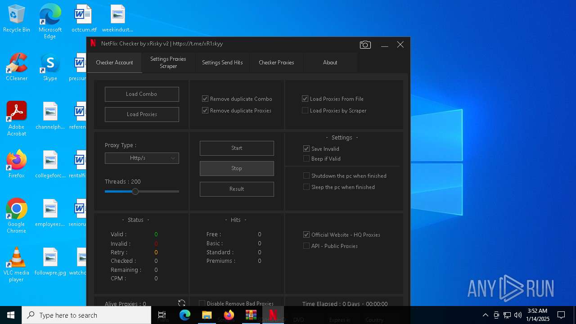Toggle Remove duplicate Combo checkbox
This screenshot has height=324, width=576.
point(205,99)
